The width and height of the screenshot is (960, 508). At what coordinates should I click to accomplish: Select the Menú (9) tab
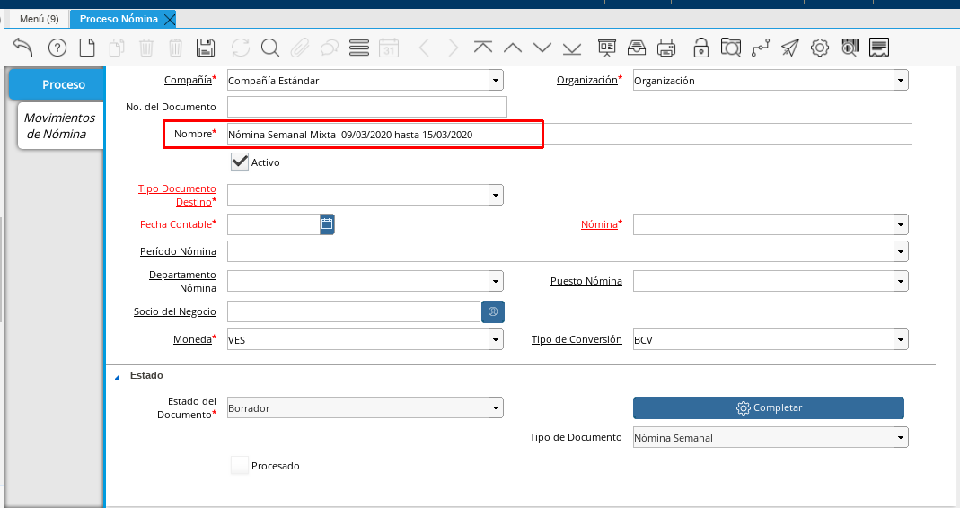[39, 19]
